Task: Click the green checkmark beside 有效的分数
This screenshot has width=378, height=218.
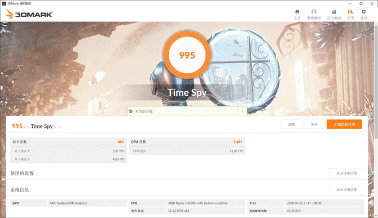Action: (131, 111)
